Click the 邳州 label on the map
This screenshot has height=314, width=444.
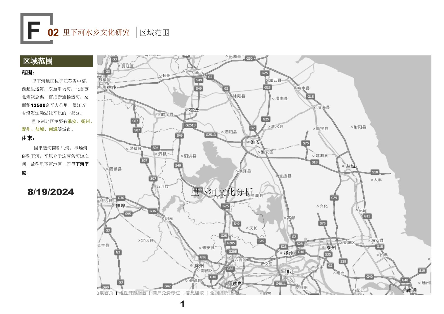166,76
